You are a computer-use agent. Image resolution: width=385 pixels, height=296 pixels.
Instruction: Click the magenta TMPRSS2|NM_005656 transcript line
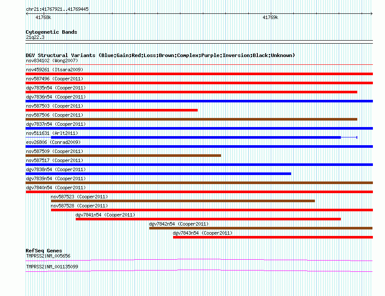tap(199, 260)
